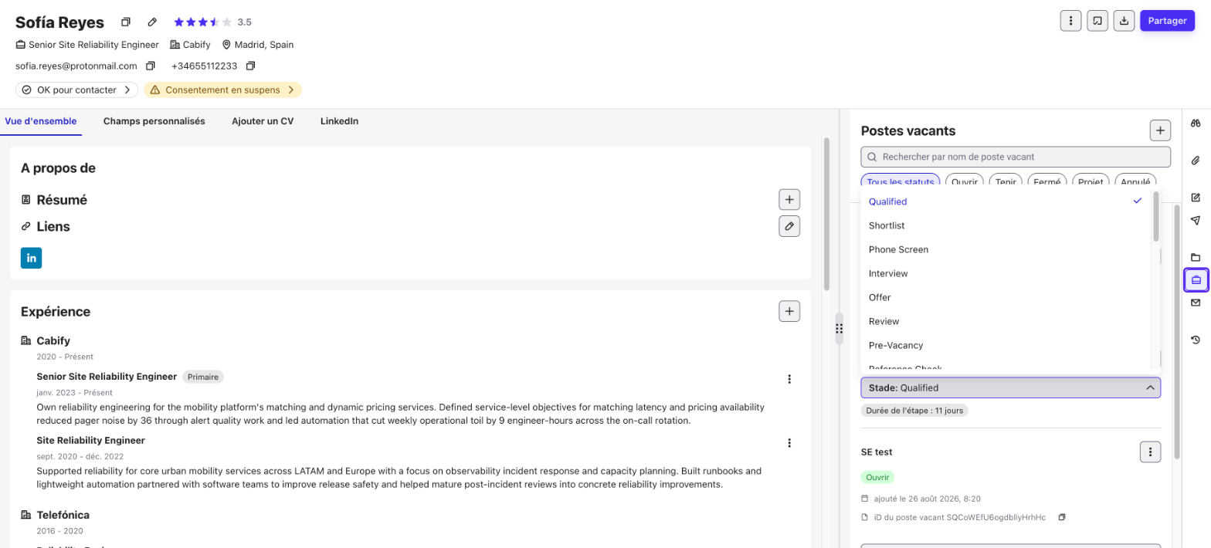
Task: Open the envelope mail sidebar icon
Action: (1196, 303)
